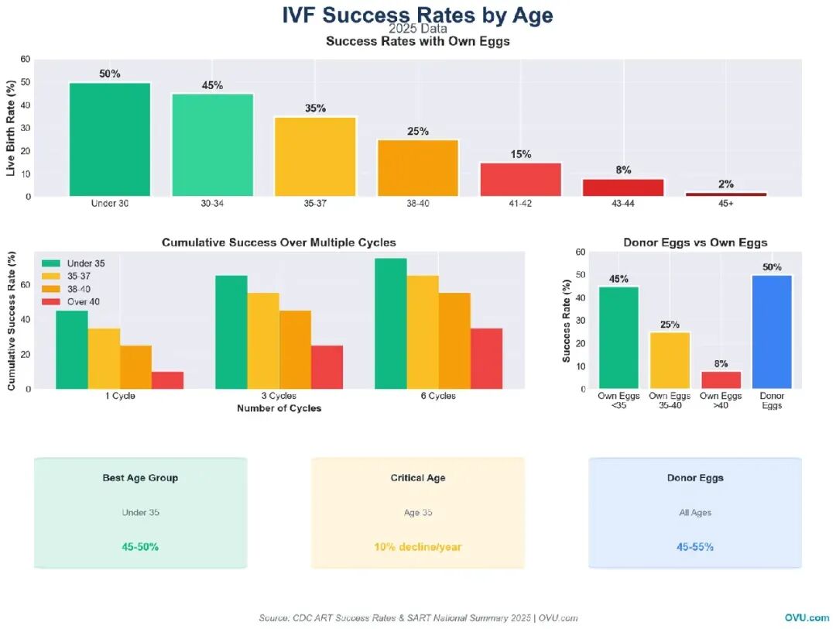Click the Own Eggs <35 green bar
The image size is (836, 629).
pyautogui.click(x=618, y=338)
